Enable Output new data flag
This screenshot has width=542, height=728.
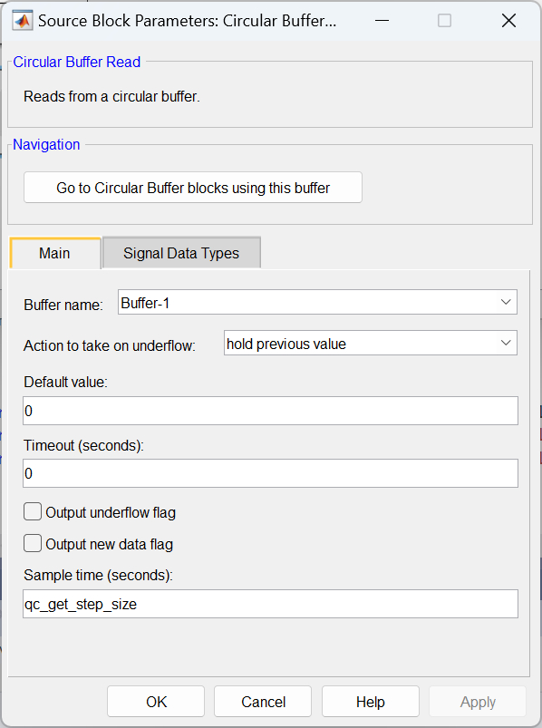pos(32,544)
